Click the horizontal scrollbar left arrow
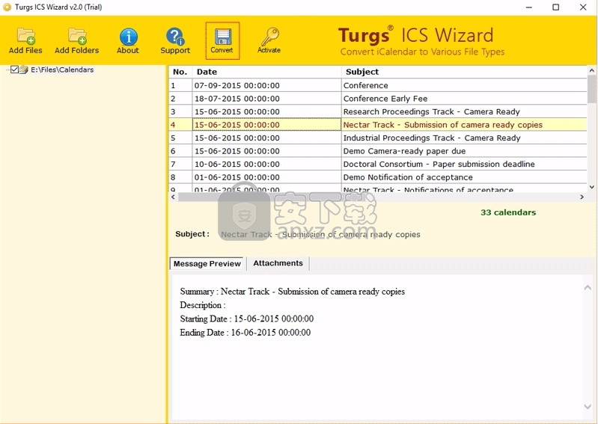 174,197
